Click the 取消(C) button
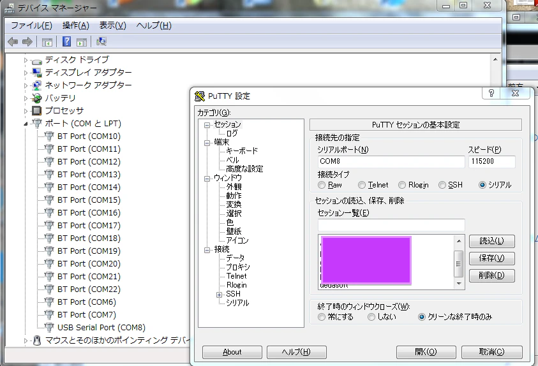 point(492,352)
